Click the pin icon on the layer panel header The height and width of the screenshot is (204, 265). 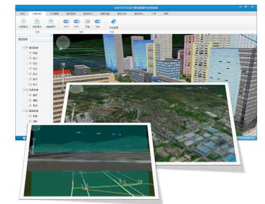point(51,35)
